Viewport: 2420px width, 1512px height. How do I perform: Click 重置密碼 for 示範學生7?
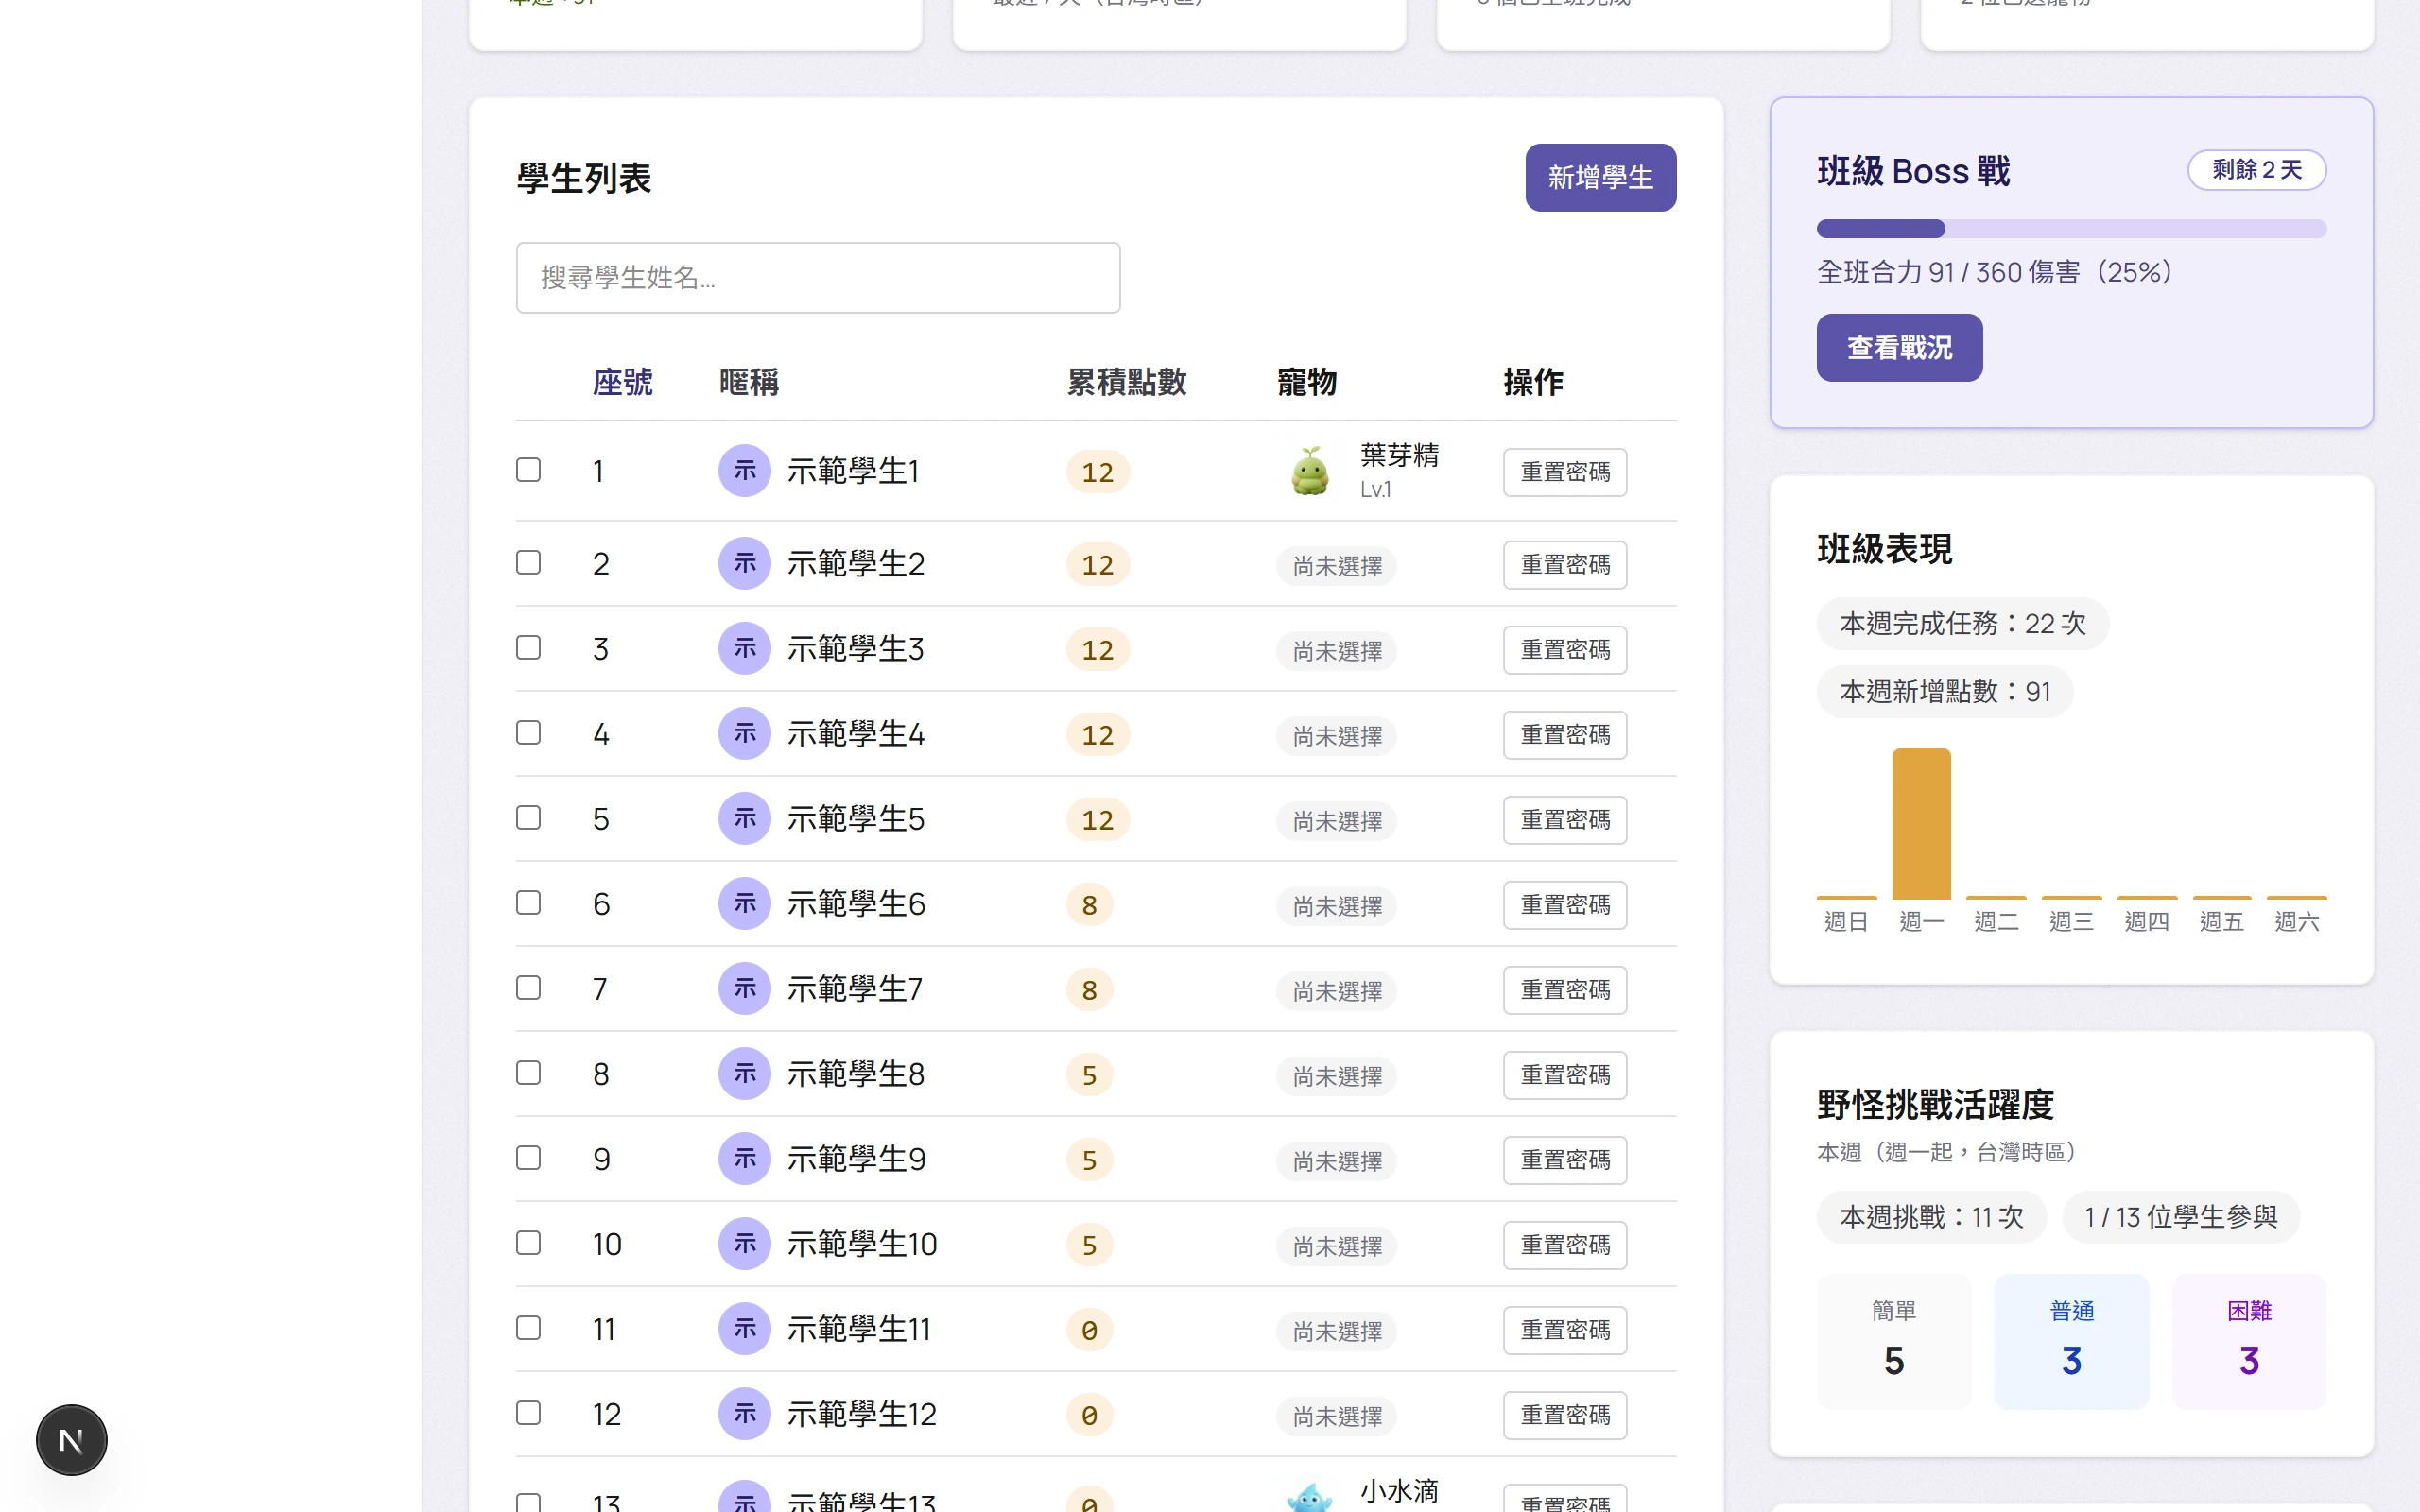(1564, 989)
